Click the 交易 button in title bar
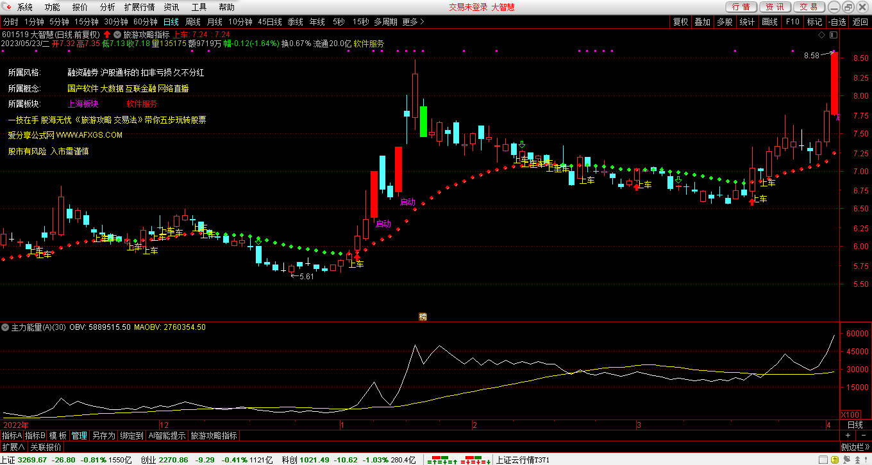The height and width of the screenshot is (465, 872). [809, 7]
